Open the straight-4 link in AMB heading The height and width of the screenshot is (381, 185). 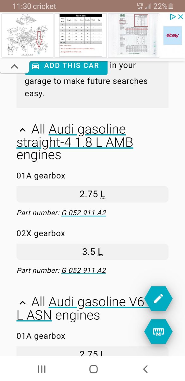pos(44,143)
